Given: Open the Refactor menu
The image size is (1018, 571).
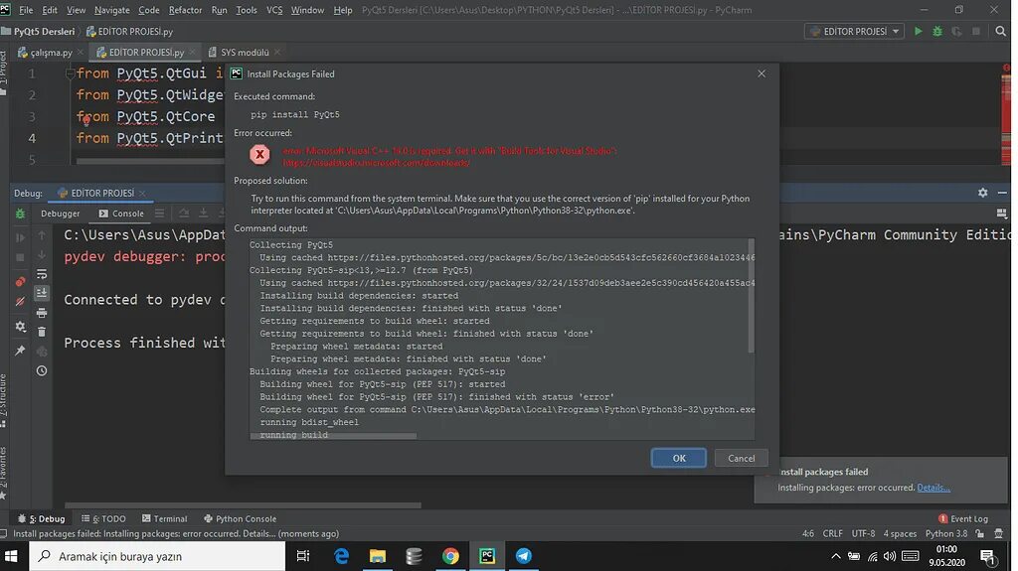Looking at the screenshot, I should click(x=185, y=10).
